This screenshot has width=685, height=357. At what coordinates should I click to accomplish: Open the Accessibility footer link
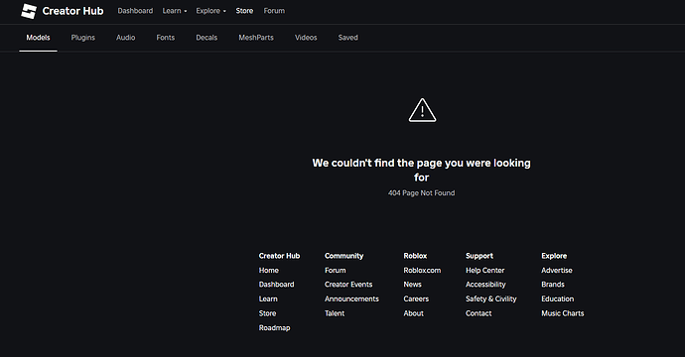tap(485, 285)
